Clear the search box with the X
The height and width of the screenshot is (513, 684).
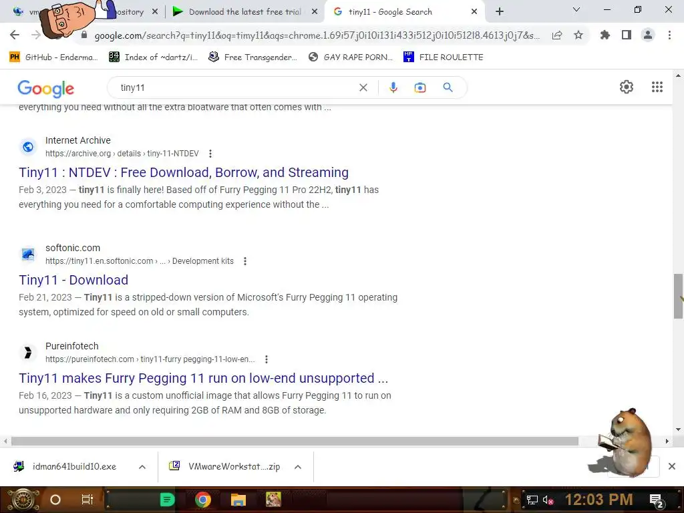363,88
